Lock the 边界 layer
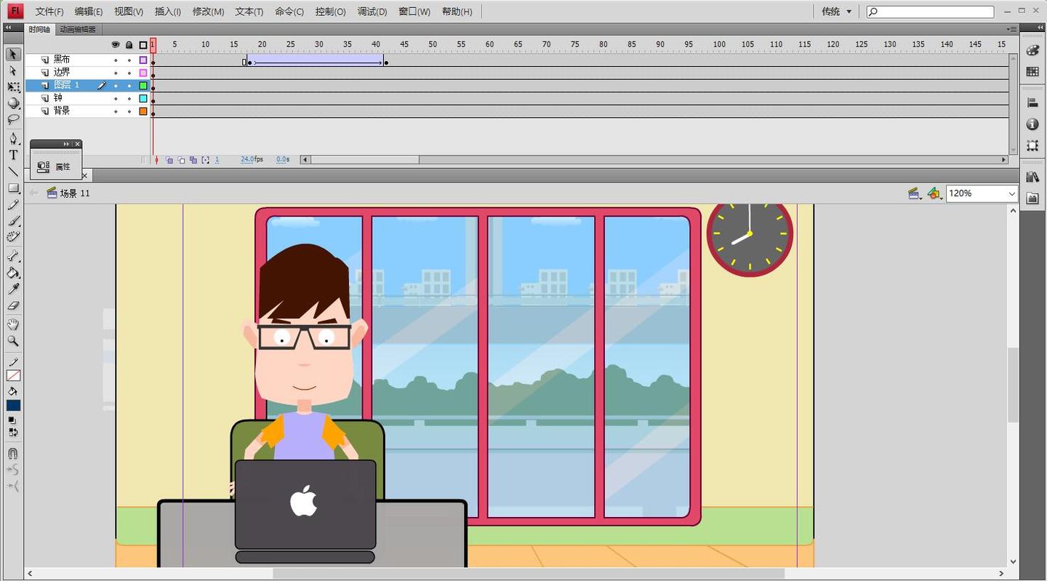 (x=129, y=73)
